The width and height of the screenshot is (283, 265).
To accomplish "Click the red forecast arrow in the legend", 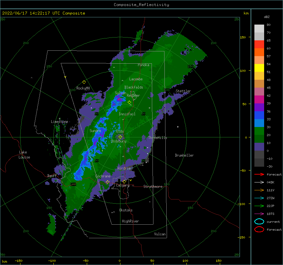I will coord(259,174).
